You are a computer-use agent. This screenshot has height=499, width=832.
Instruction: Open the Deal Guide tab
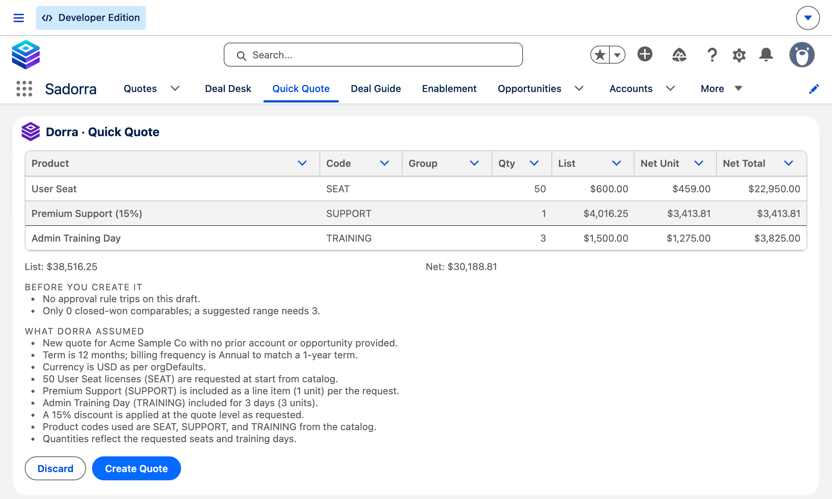[376, 89]
